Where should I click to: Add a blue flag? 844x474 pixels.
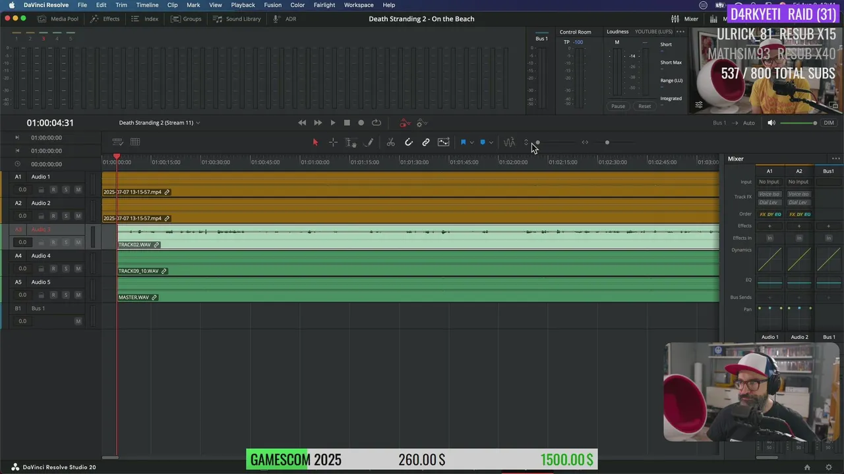click(464, 142)
